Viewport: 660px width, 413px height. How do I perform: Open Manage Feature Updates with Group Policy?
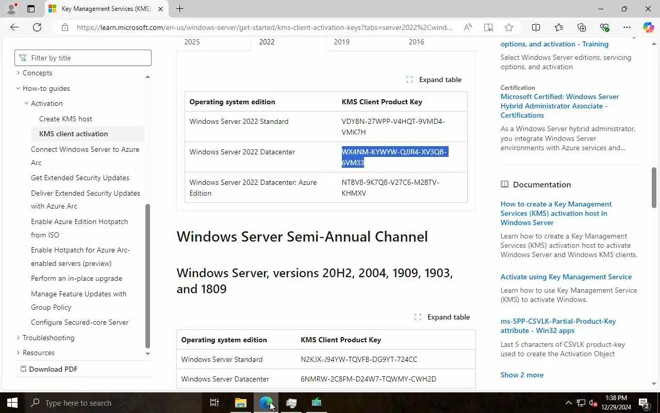click(78, 300)
